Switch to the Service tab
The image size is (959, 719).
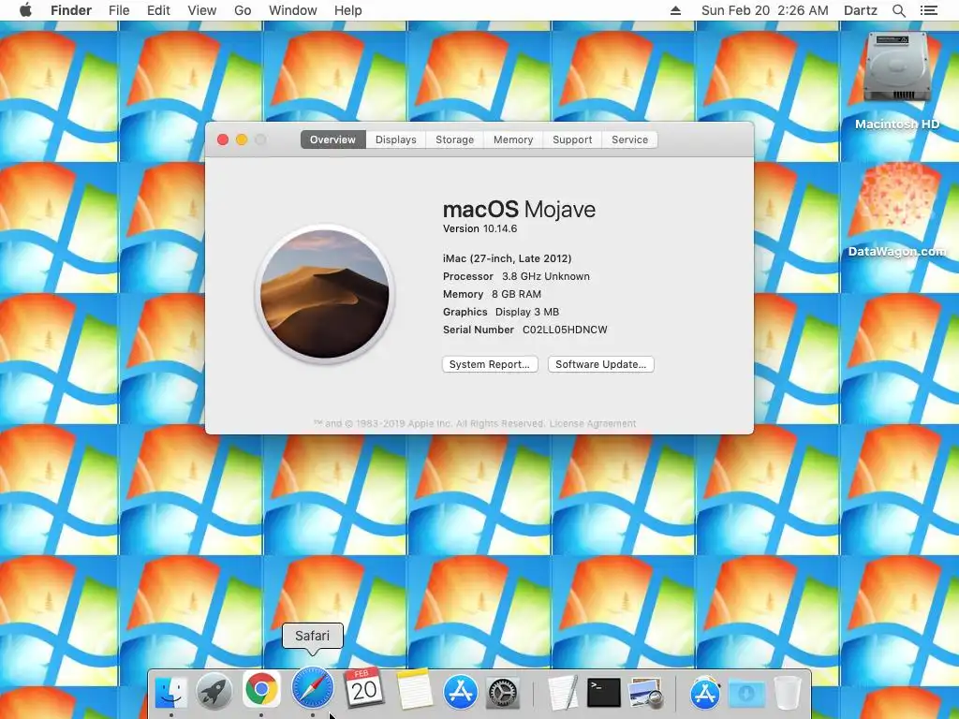[x=629, y=139]
